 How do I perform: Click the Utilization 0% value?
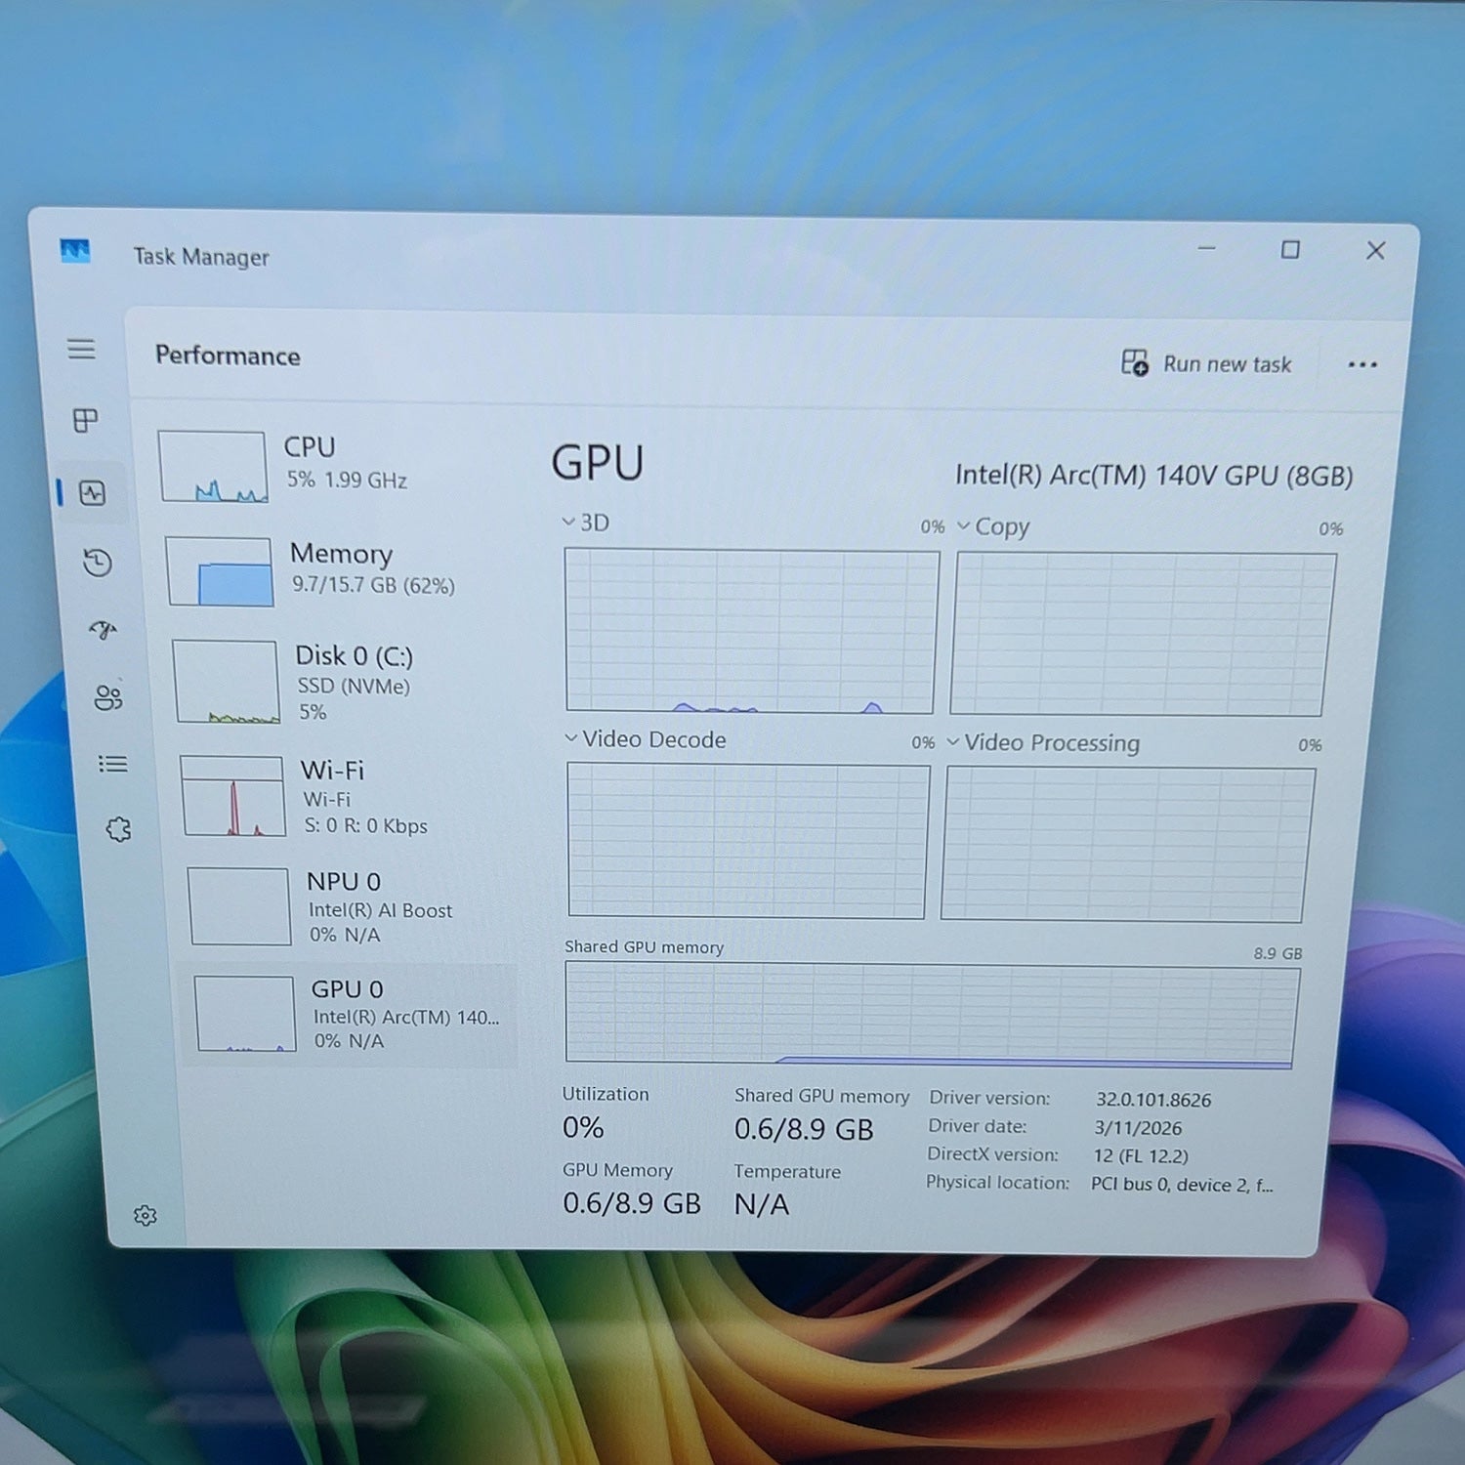[583, 1128]
